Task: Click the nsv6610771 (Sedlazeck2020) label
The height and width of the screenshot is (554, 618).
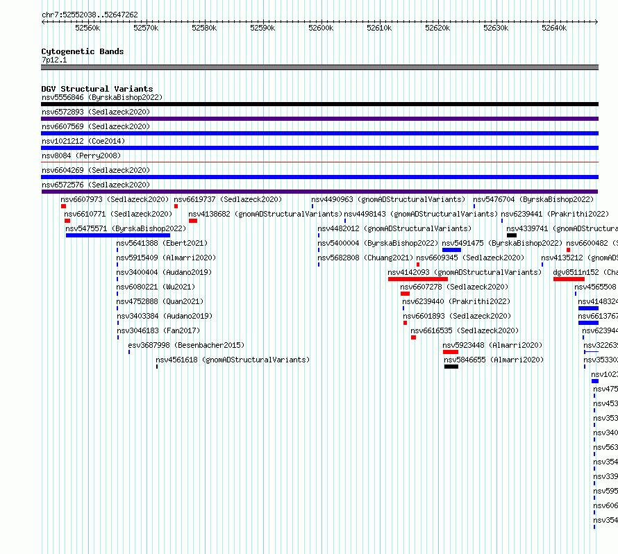Action: point(118,214)
